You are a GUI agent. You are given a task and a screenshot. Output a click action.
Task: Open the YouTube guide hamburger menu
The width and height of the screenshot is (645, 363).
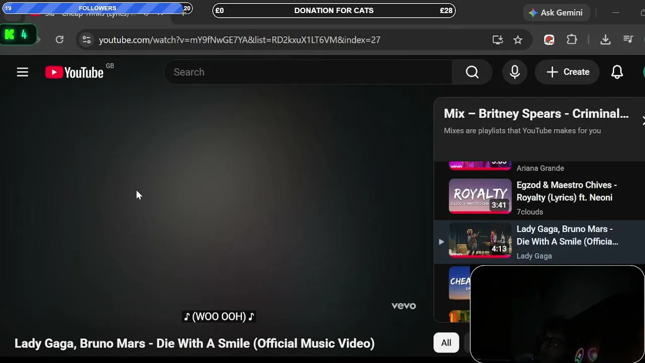(23, 72)
